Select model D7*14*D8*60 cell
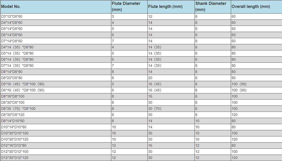The width and height of the screenshot is (282, 161). [x=56, y=41]
